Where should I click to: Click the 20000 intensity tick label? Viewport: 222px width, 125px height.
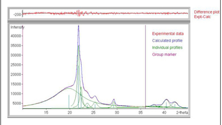(16, 74)
